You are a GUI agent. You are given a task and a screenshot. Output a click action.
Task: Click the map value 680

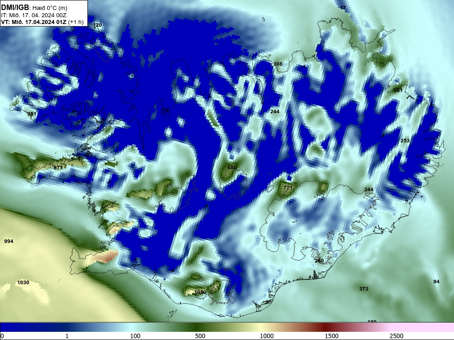tap(232, 167)
